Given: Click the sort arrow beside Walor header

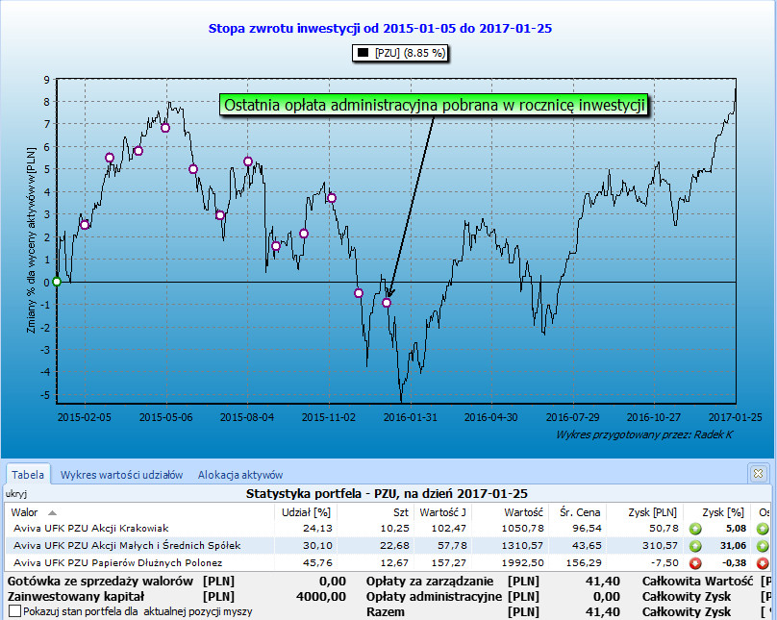Looking at the screenshot, I should 52,512.
